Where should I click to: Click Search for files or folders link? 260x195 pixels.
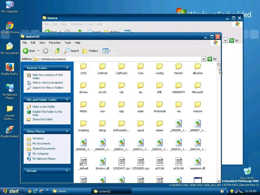click(x=48, y=88)
